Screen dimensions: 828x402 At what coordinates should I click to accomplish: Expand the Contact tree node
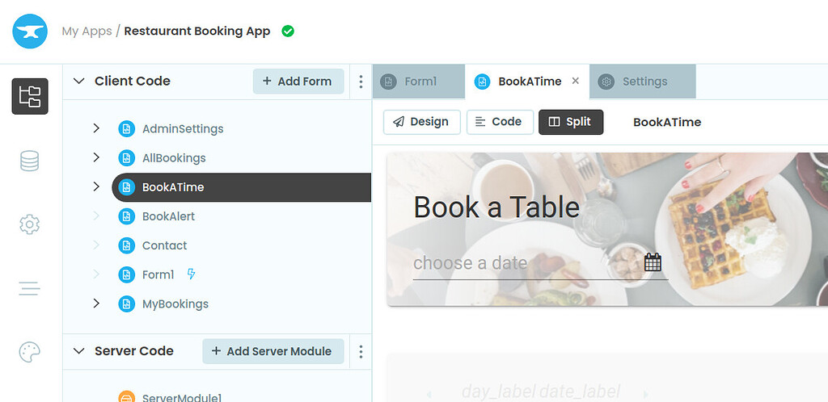tap(96, 245)
